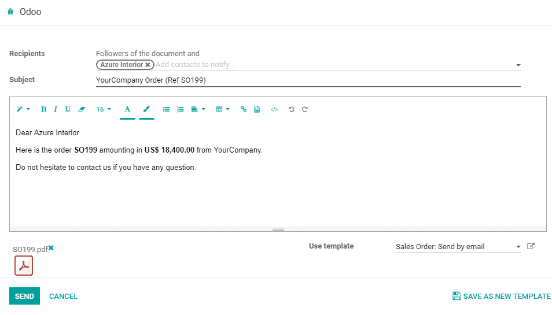Open the magic wand style menu
552x315 pixels.
coord(23,109)
